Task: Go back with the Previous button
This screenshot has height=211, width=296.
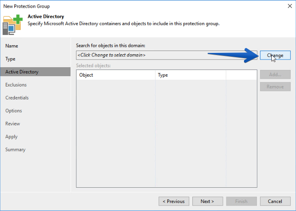Action: click(174, 202)
